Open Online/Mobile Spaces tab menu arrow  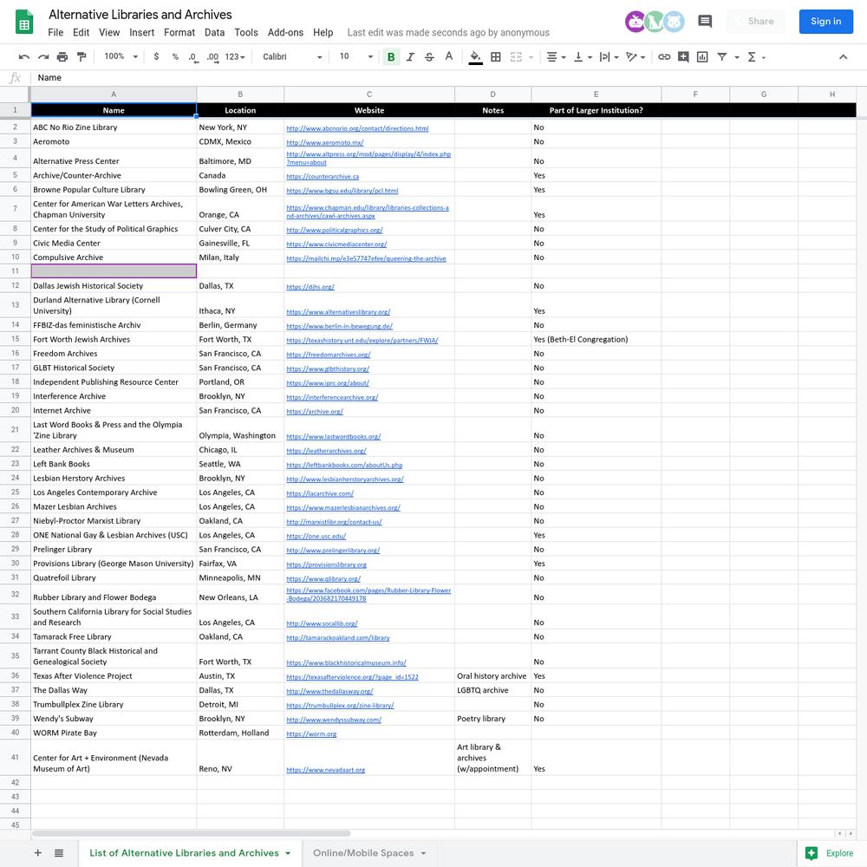click(x=424, y=853)
